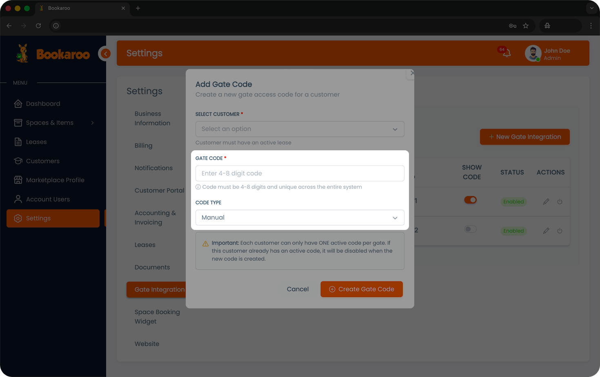Open the Select Customer dropdown

(x=300, y=129)
